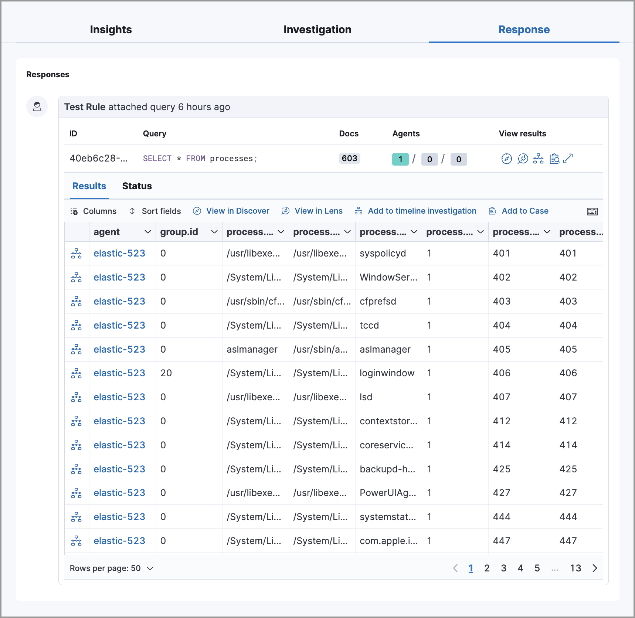Add results to timeline using network icon
This screenshot has height=618, width=635.
click(538, 159)
